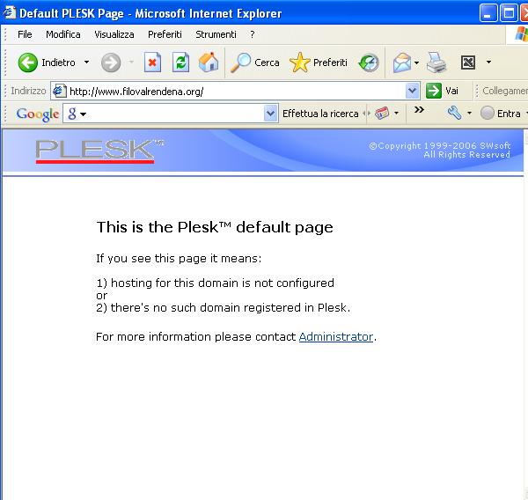Click text 'hosting for this domain is not configured'
Image resolution: width=528 pixels, height=500 pixels.
coord(223,283)
